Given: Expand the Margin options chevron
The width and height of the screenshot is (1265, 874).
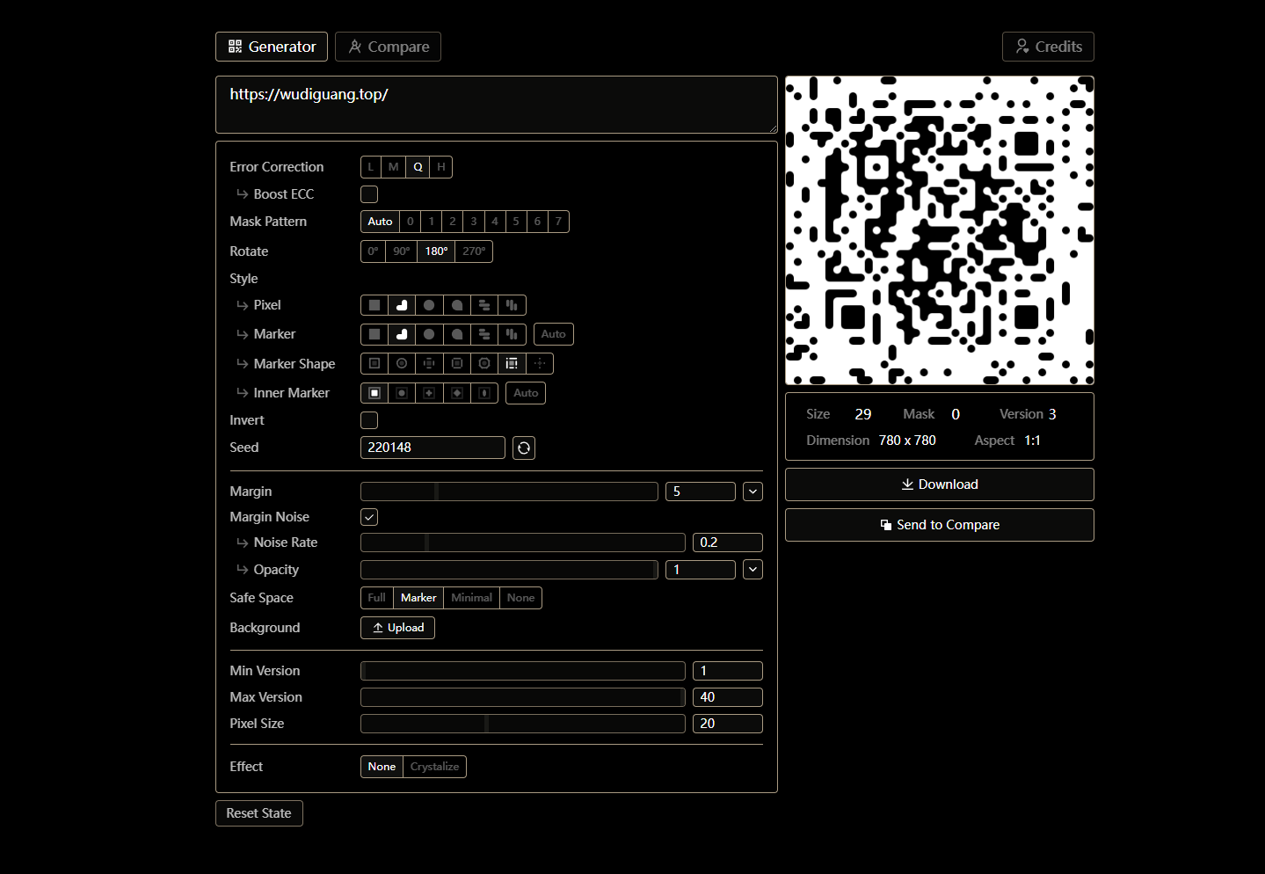Looking at the screenshot, I should pyautogui.click(x=752, y=492).
